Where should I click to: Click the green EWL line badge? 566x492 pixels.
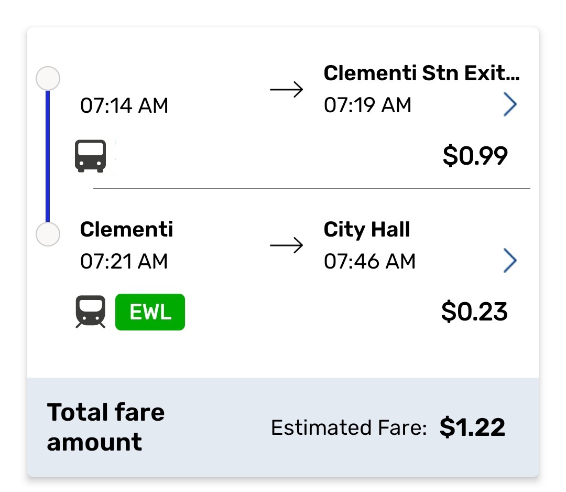(x=150, y=312)
